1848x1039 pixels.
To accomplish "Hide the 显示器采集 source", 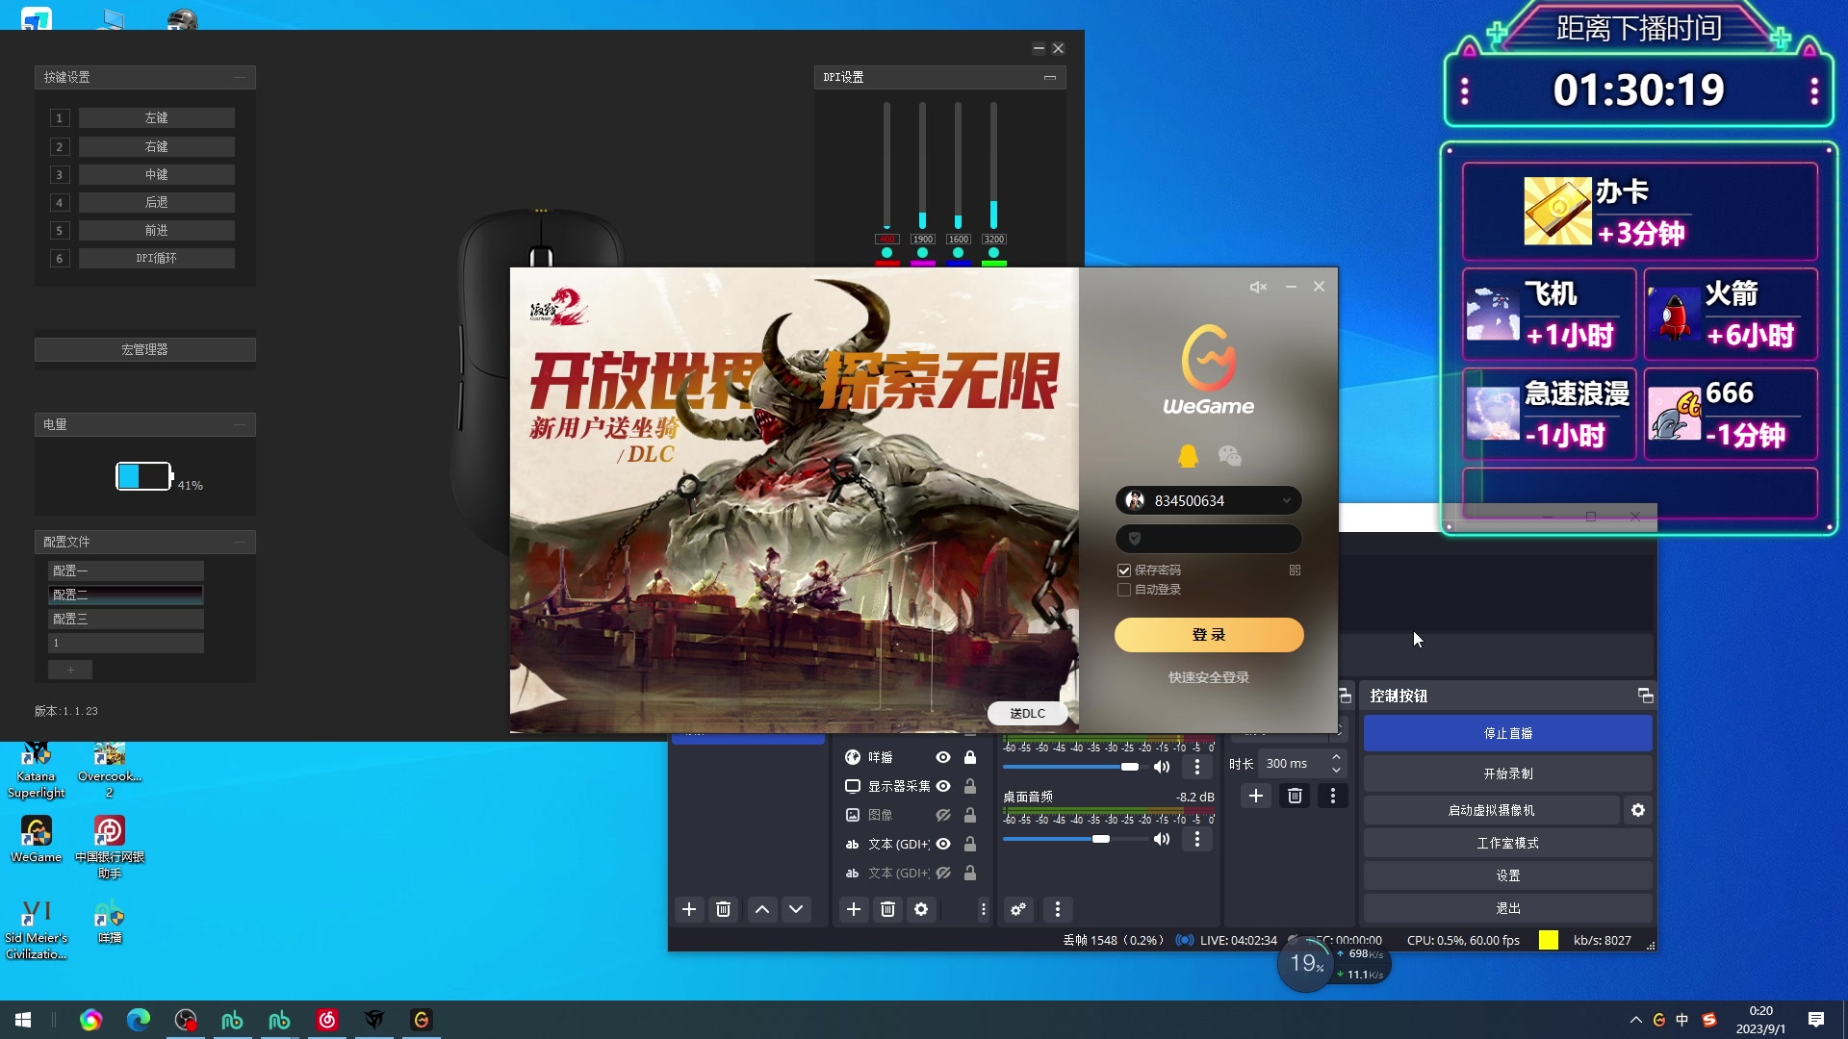I will (x=943, y=786).
